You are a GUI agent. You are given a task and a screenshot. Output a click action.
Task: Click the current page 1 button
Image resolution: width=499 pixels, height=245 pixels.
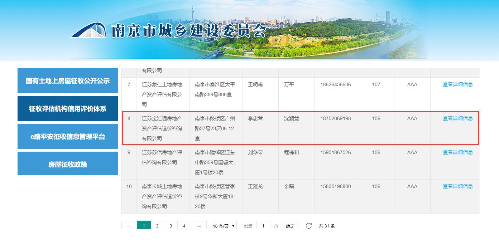point(144,226)
